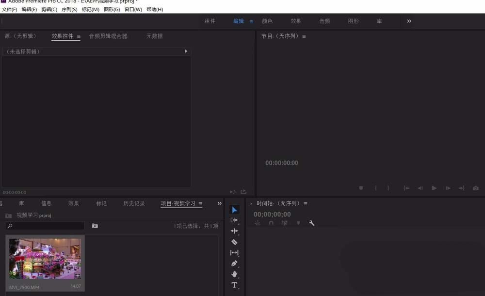
Task: Select the Track Select Forward tool
Action: [234, 220]
